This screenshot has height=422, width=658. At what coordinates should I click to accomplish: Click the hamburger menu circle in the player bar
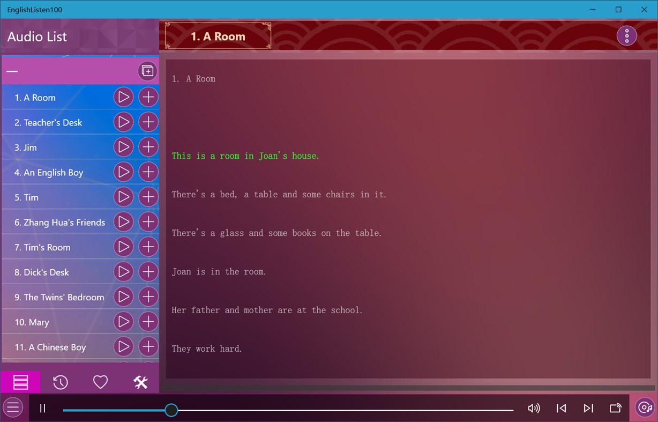13,408
